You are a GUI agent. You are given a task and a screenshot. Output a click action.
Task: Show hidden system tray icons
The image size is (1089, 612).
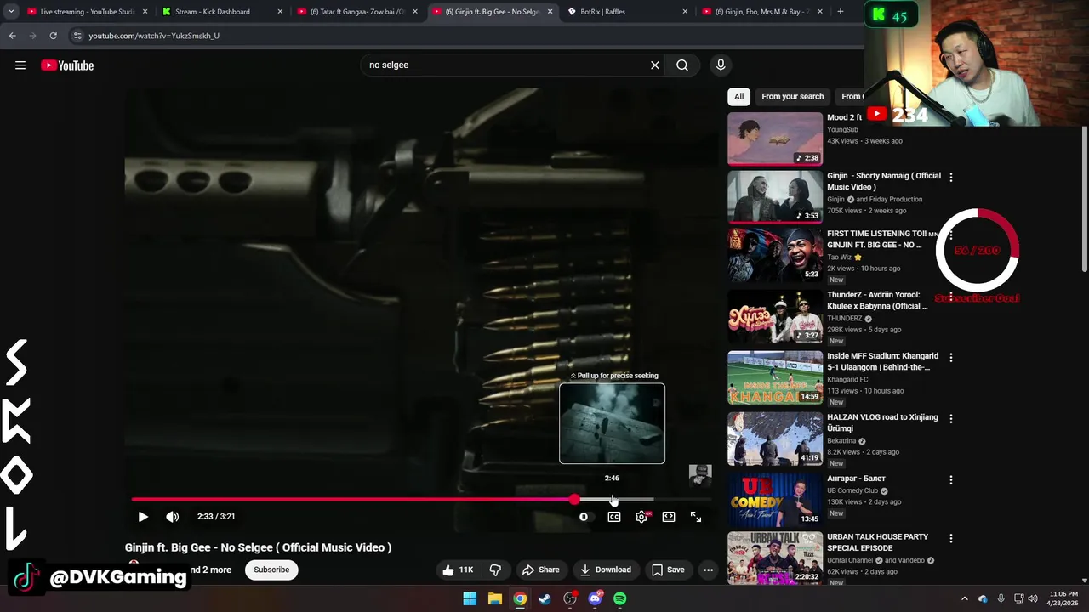[965, 598]
